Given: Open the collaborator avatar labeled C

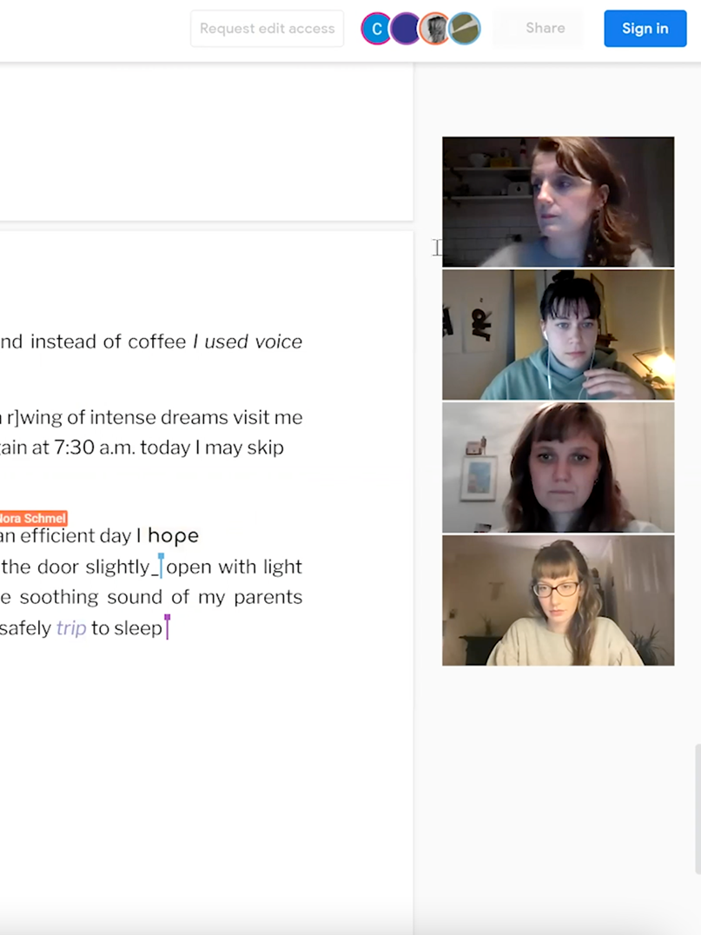Looking at the screenshot, I should (x=377, y=28).
